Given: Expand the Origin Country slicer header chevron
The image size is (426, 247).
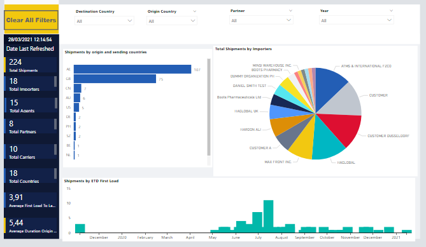Looking at the screenshot, I should [x=194, y=11].
